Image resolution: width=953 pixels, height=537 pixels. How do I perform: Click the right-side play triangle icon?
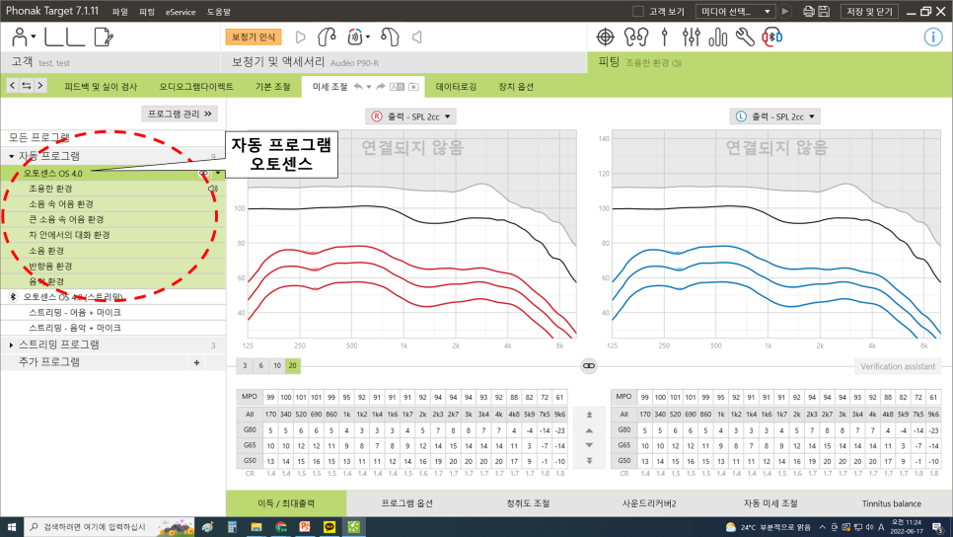click(x=300, y=38)
